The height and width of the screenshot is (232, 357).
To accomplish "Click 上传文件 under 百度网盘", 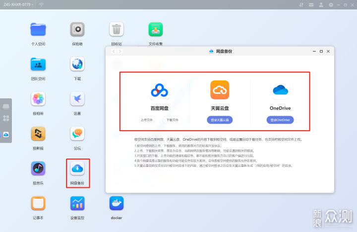I will tap(146, 120).
